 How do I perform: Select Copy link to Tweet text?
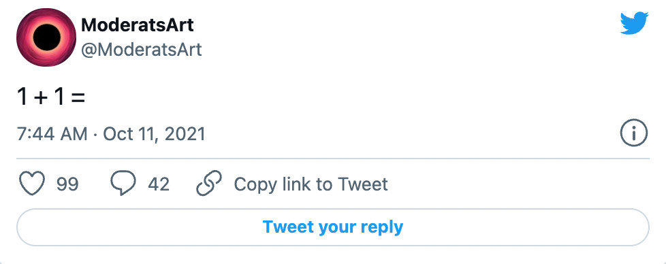click(x=311, y=184)
